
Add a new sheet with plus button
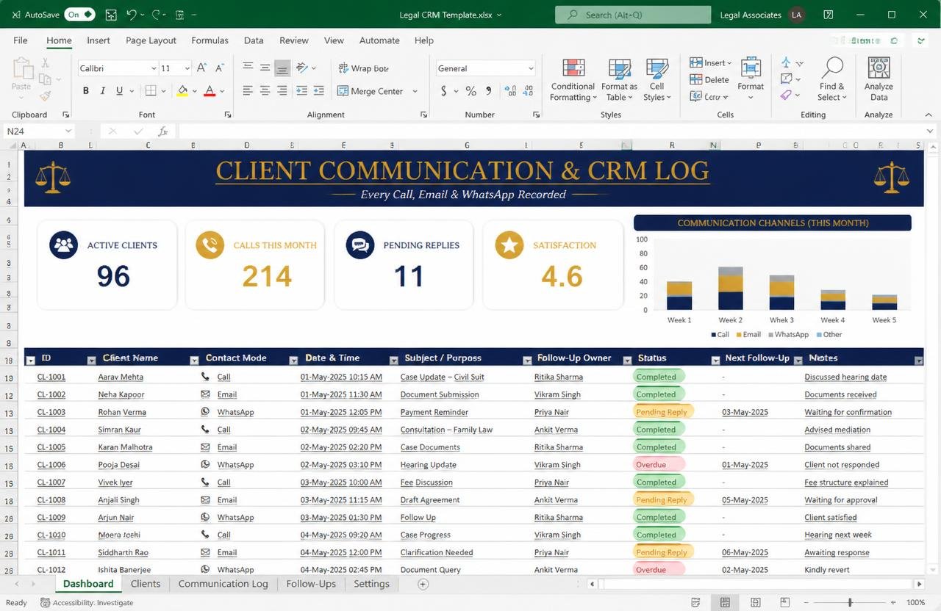423,584
